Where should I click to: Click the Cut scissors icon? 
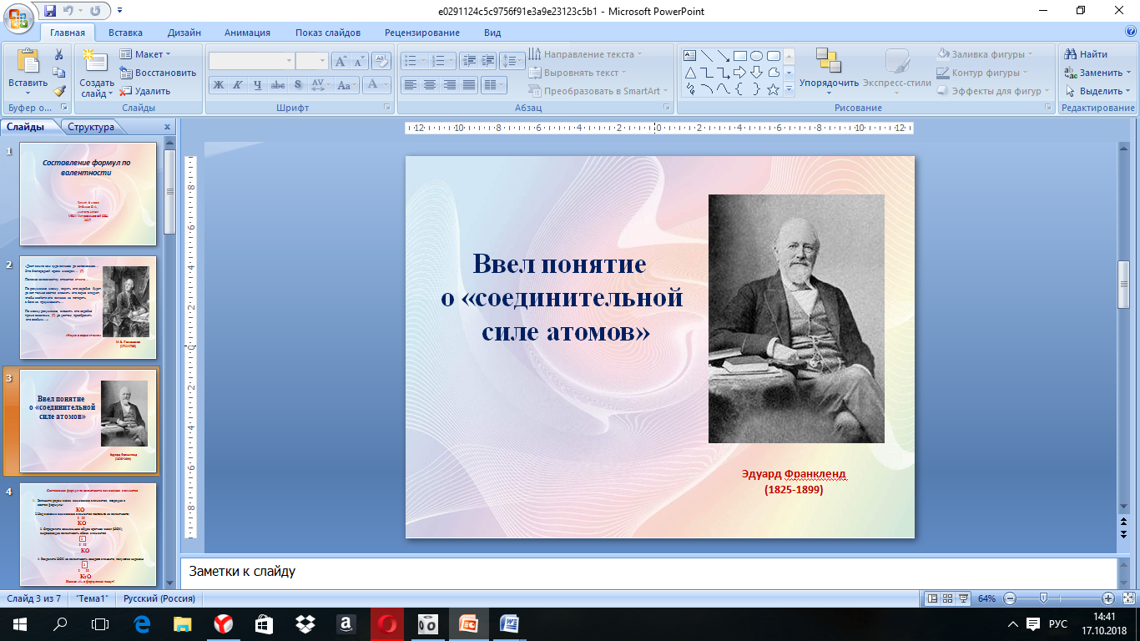tap(59, 54)
